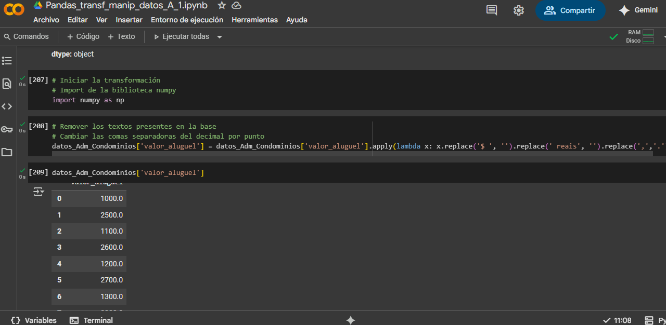Click the Compartir share button
The width and height of the screenshot is (666, 325).
tap(570, 10)
